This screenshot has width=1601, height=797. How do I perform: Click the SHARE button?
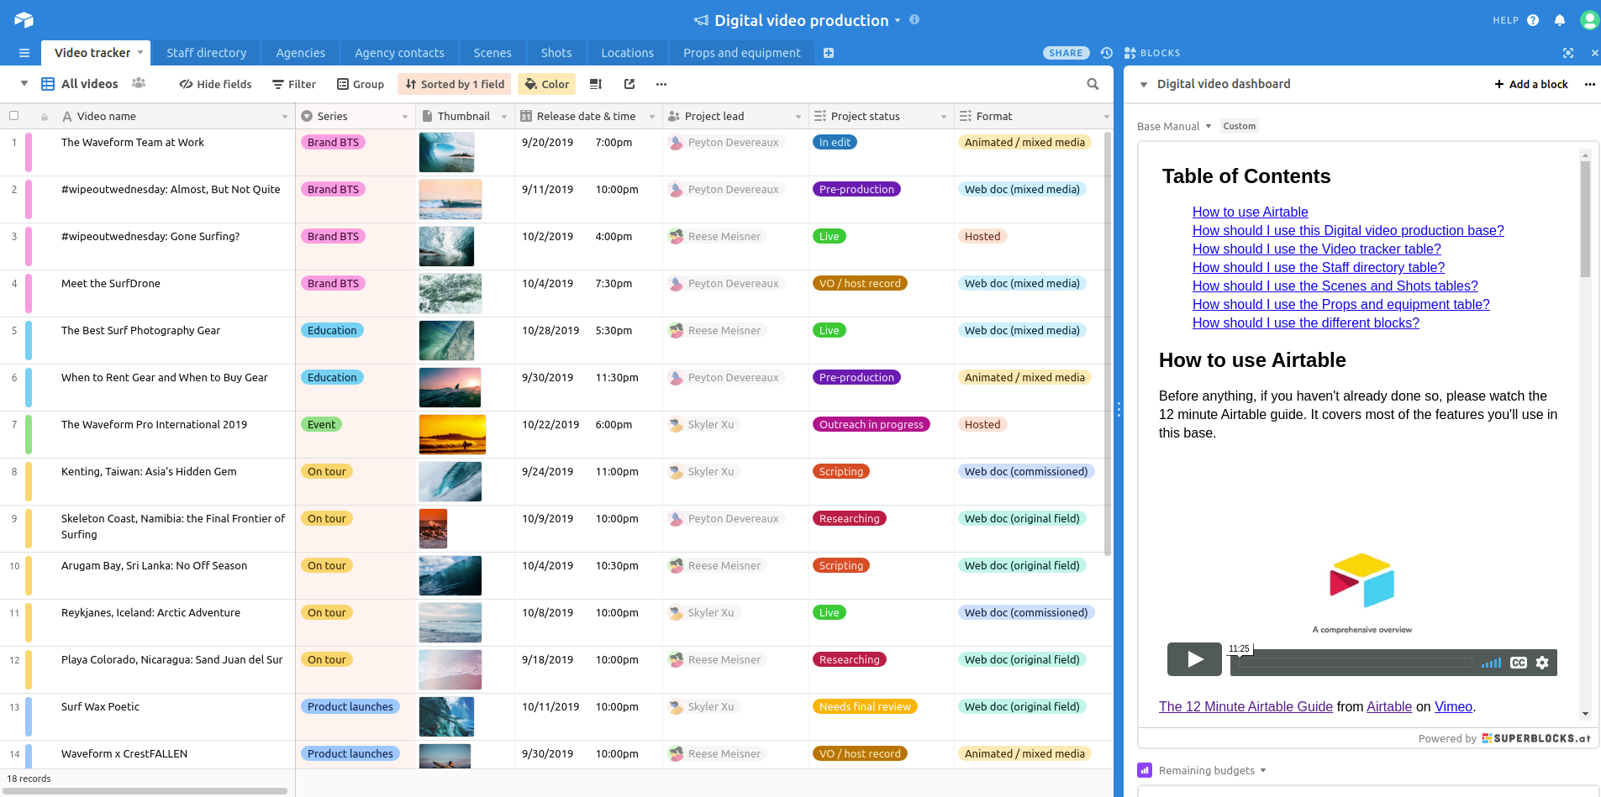click(1065, 52)
